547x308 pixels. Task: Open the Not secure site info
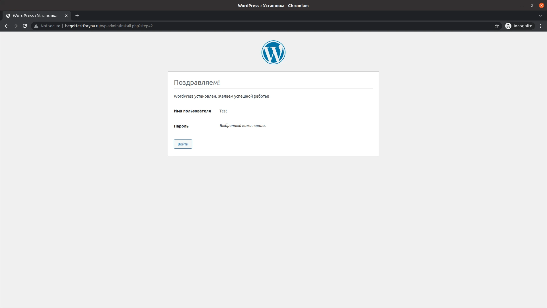click(x=47, y=26)
